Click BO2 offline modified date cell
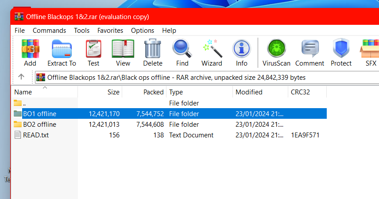379x199 pixels. click(259, 124)
